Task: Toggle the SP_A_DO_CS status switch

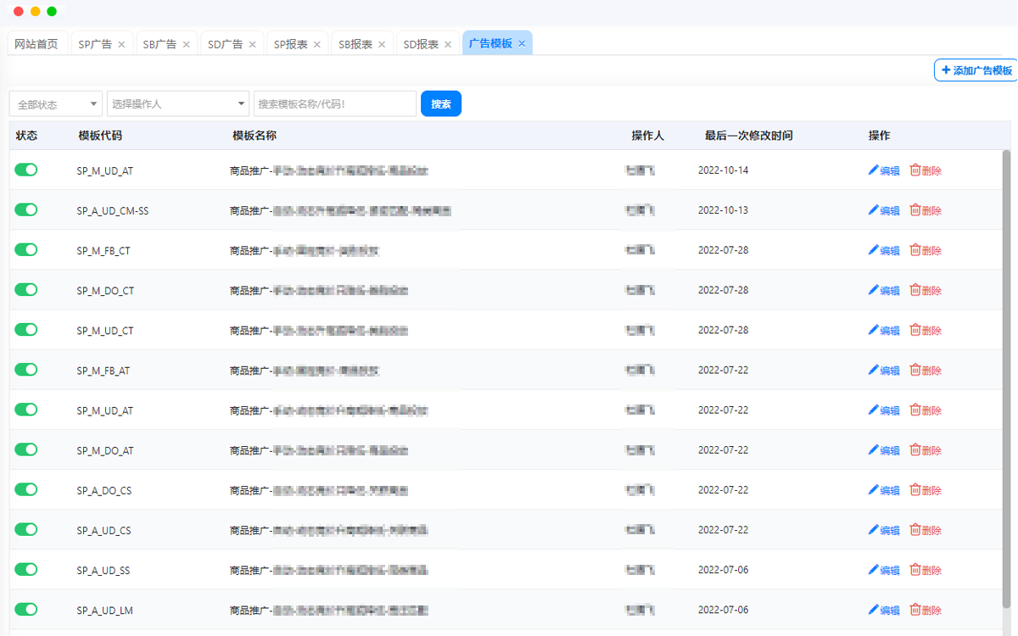Action: pos(26,489)
